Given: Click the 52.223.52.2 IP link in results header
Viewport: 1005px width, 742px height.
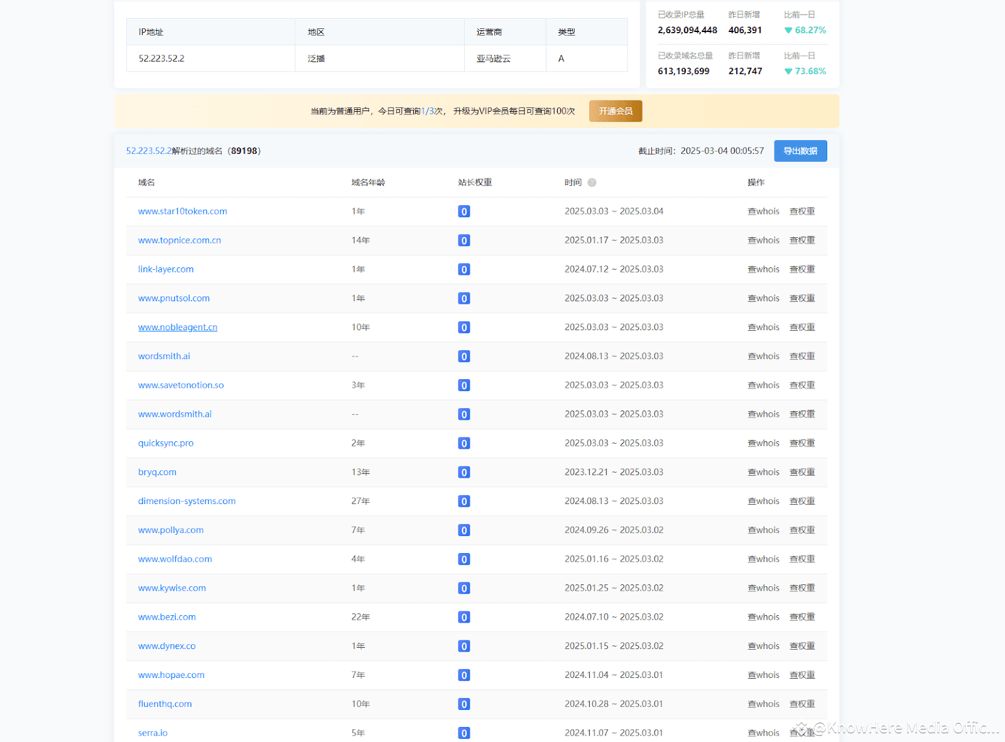Looking at the screenshot, I should point(149,151).
